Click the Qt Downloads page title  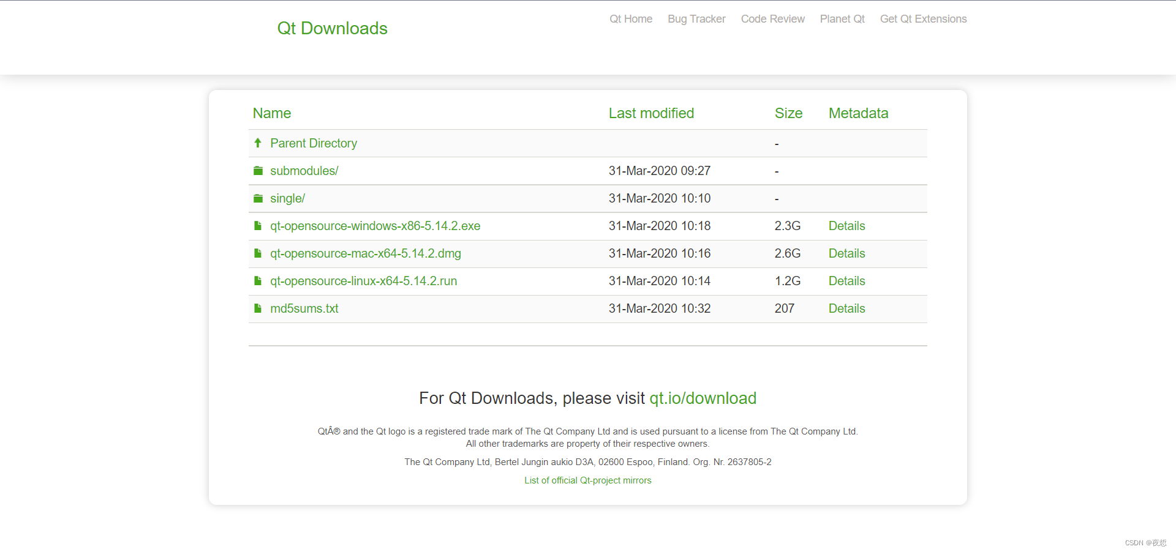[x=332, y=28]
